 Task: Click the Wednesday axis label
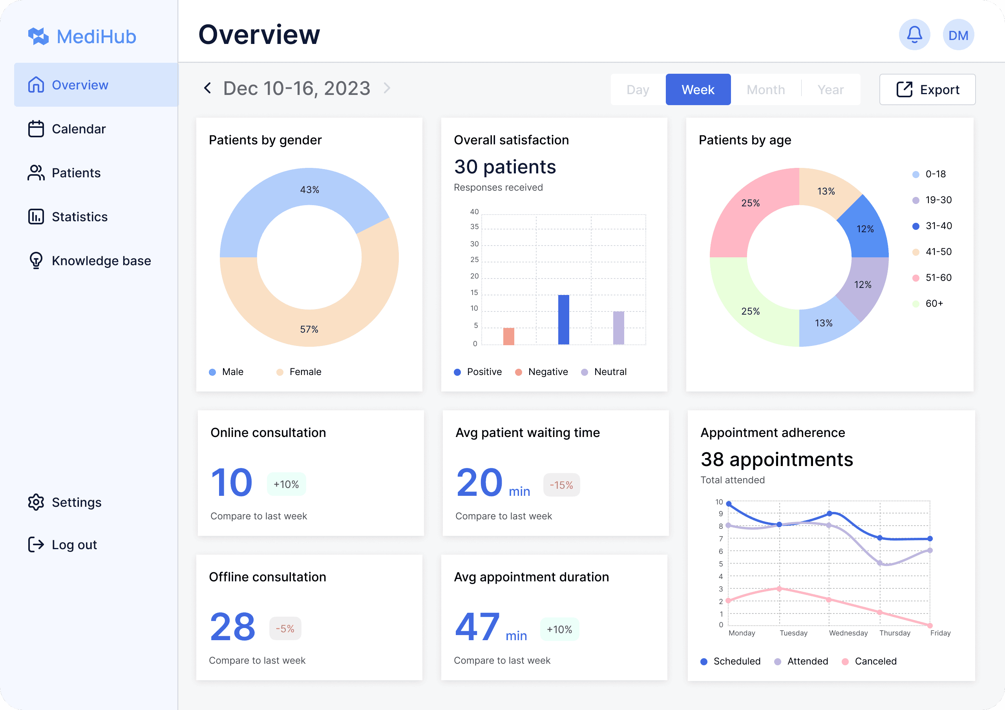[848, 633]
